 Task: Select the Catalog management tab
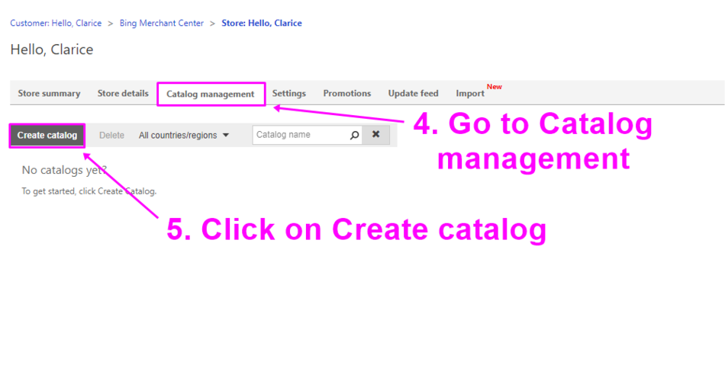[211, 94]
